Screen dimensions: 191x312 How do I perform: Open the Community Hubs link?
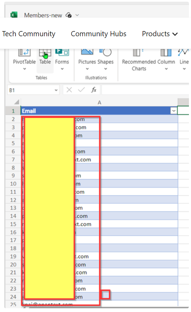tap(98, 34)
